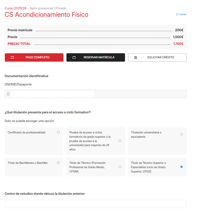Image resolution: width=197 pixels, height=212 pixels.
Task: Click the DNI/NIE/Pasaporte file upload area
Action: tap(96, 94)
